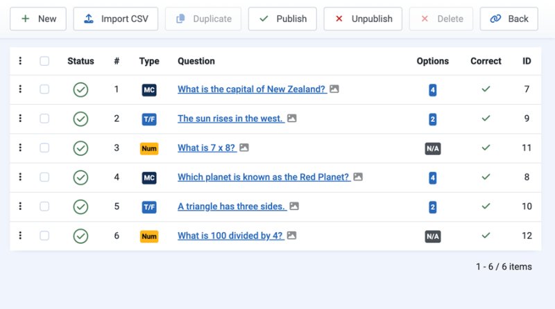The width and height of the screenshot is (555, 309).
Task: Toggle status icon for sun rises question
Action: click(x=80, y=119)
